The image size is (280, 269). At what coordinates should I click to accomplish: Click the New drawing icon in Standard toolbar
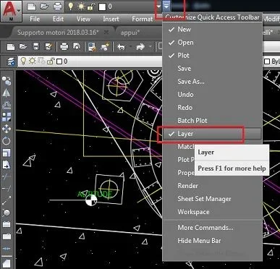11,46
